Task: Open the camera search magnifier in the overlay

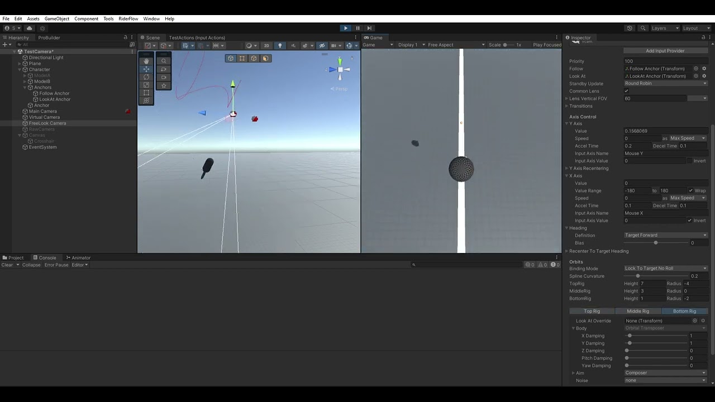Action: (x=163, y=61)
